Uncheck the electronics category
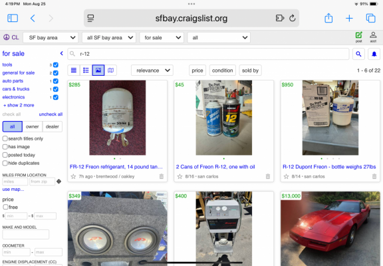This screenshot has height=266, width=383. coord(56,97)
